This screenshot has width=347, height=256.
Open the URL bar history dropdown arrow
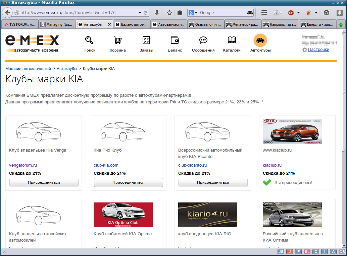coord(140,13)
